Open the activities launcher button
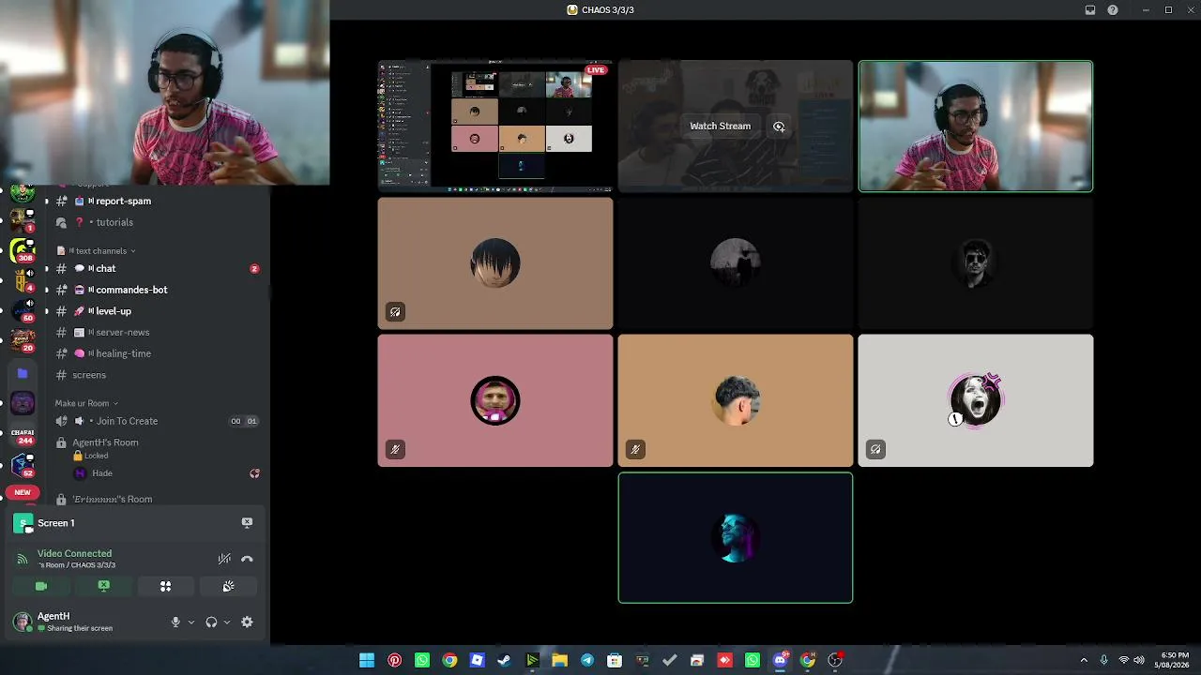1201x675 pixels. 165,586
